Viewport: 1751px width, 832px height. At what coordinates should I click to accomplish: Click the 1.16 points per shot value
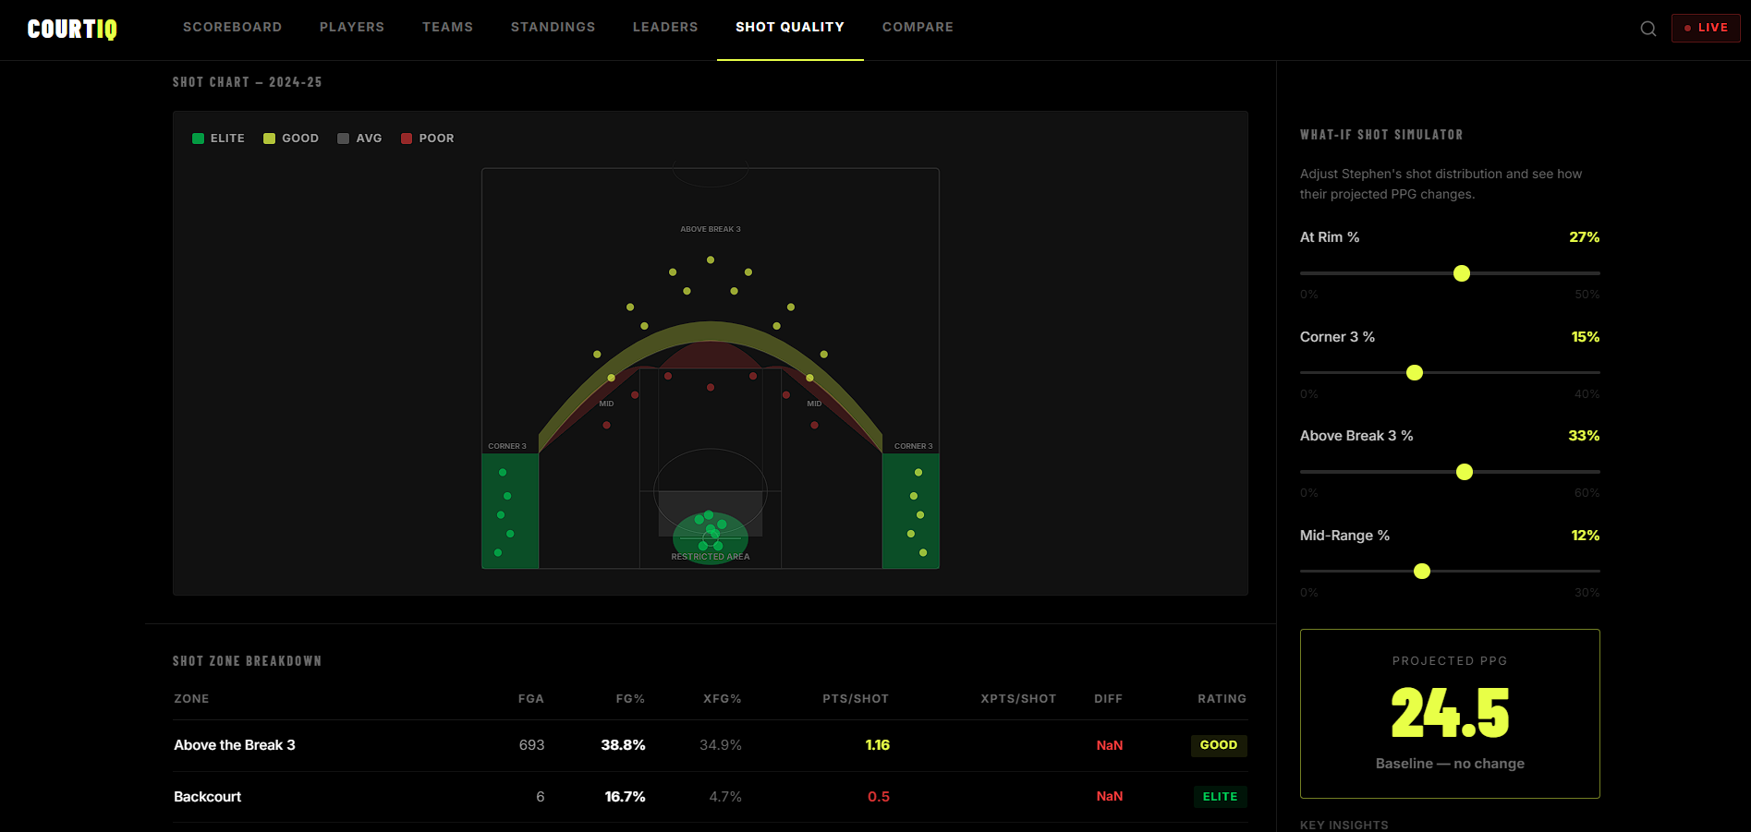878,745
